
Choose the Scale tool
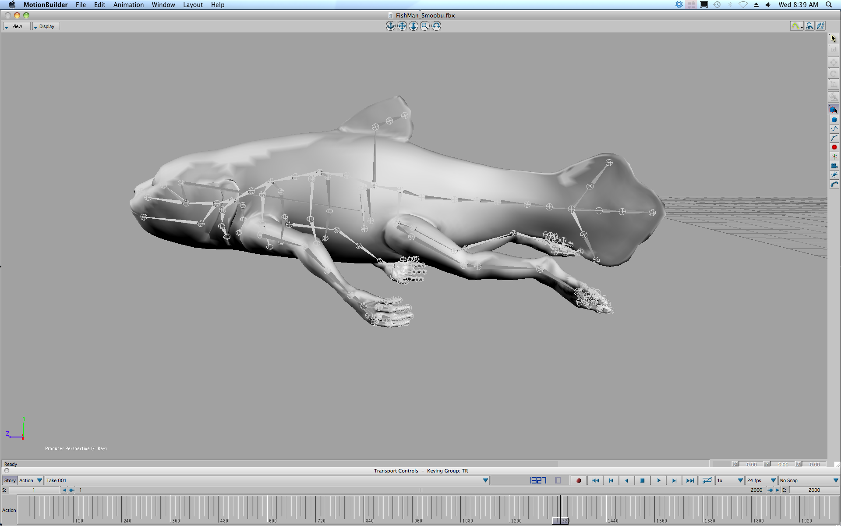click(x=833, y=84)
